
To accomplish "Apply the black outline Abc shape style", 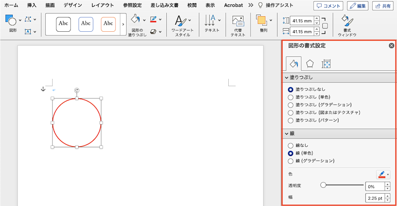I will (x=63, y=24).
